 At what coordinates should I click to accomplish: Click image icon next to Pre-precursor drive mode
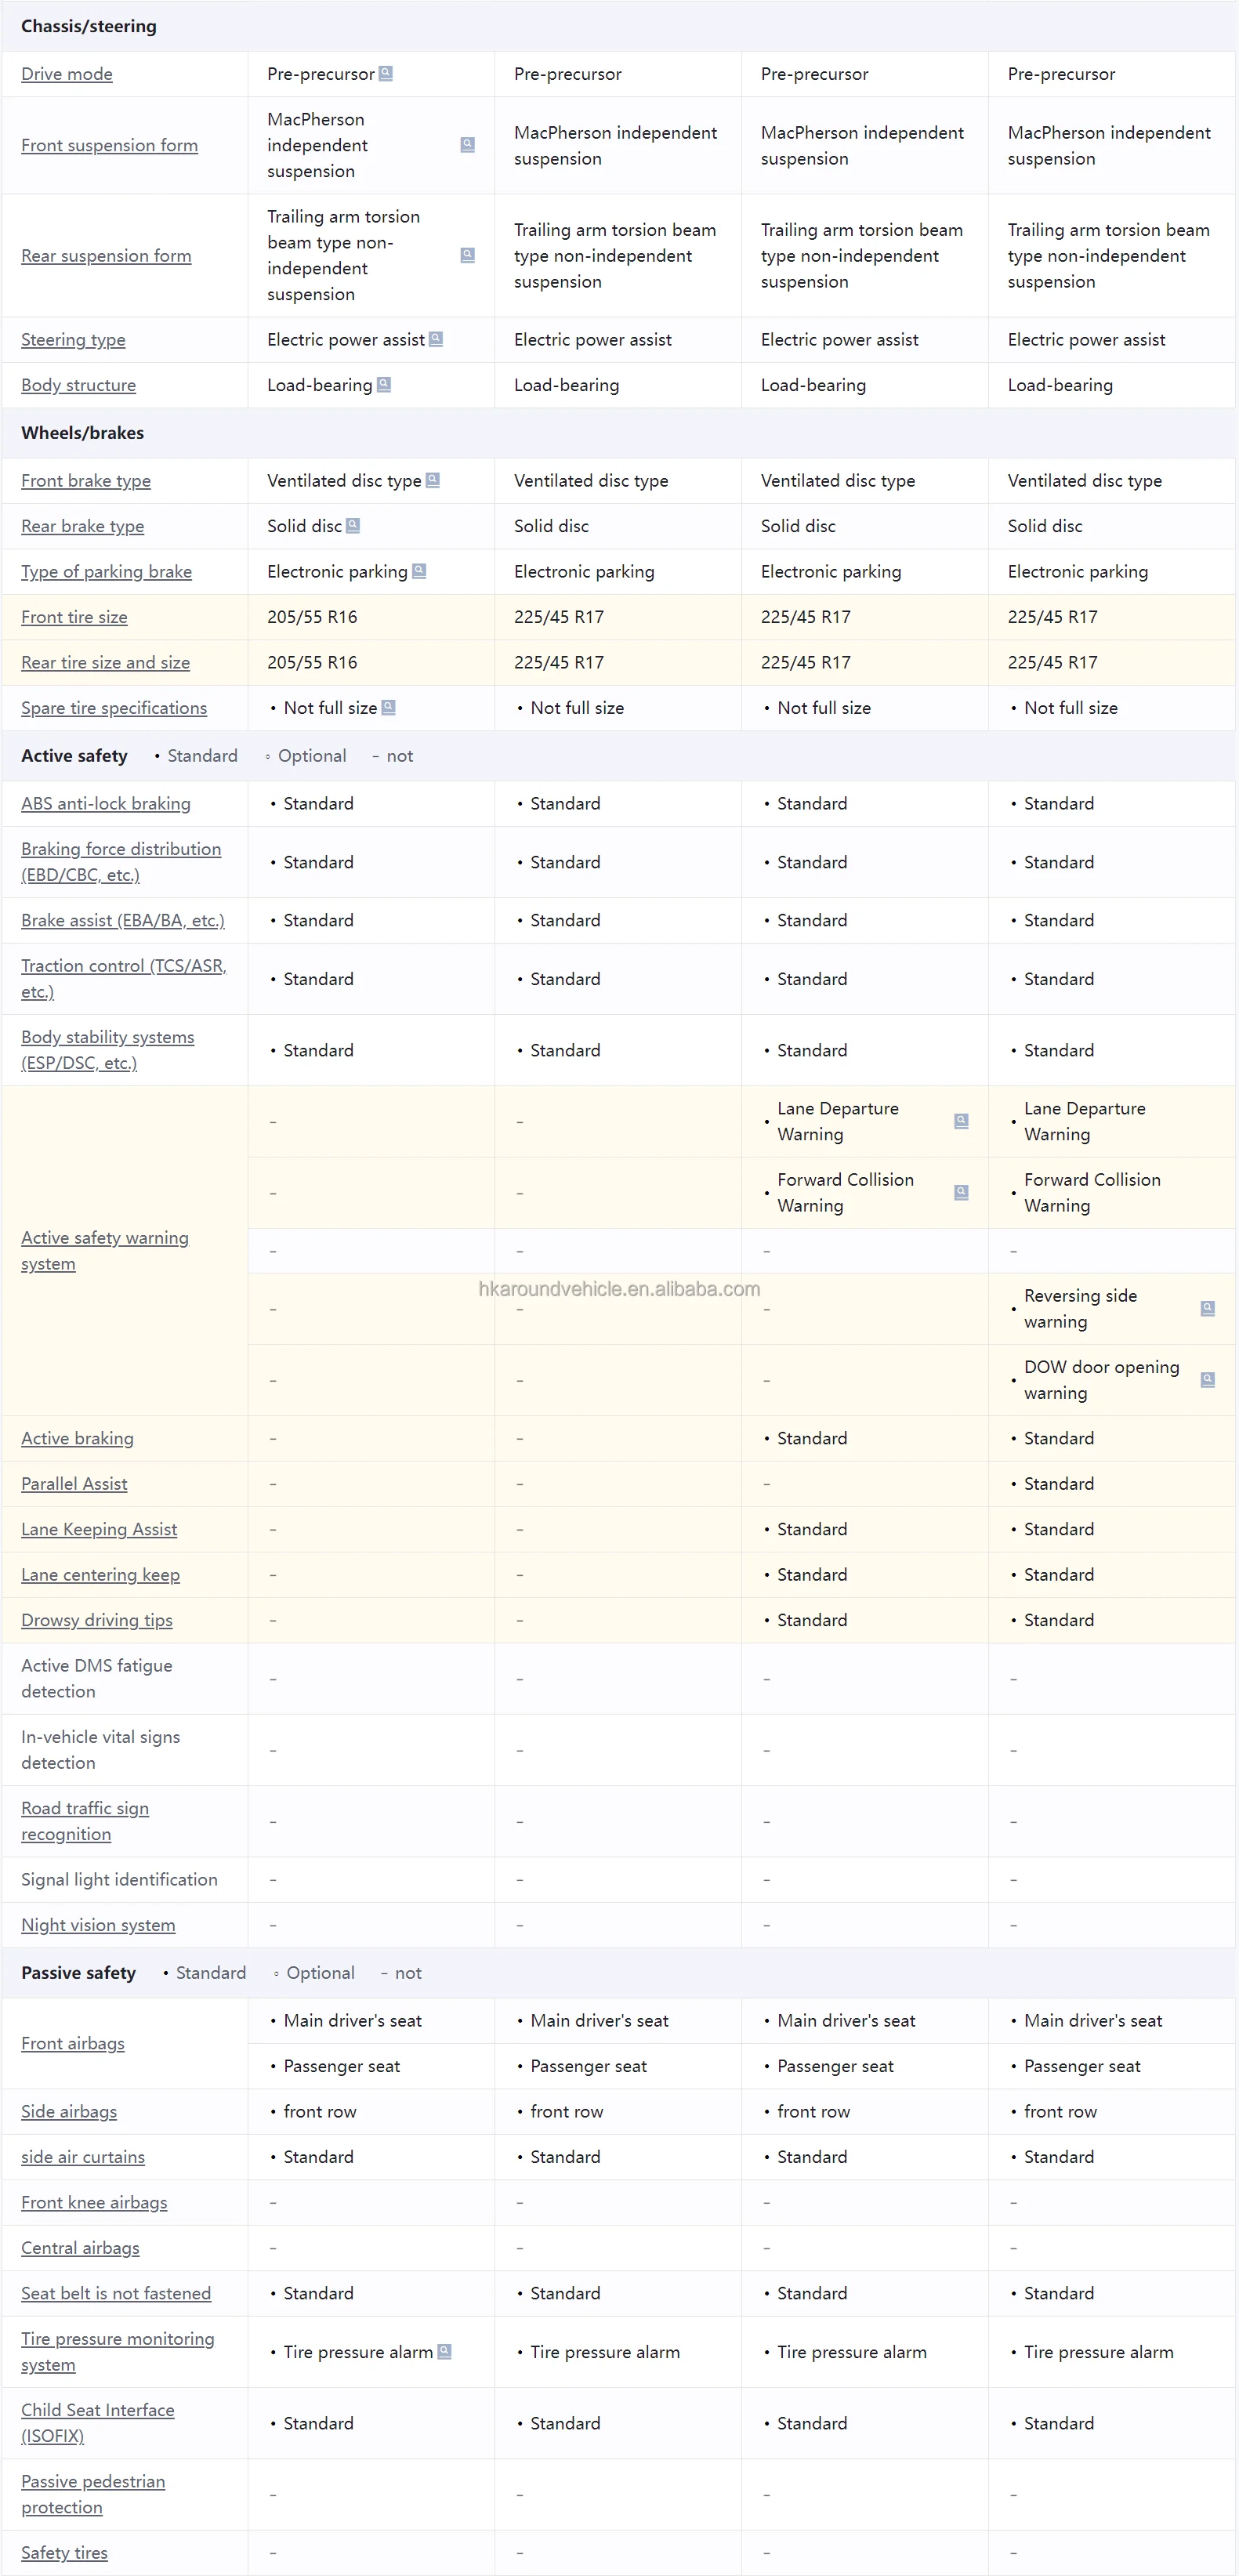[386, 73]
